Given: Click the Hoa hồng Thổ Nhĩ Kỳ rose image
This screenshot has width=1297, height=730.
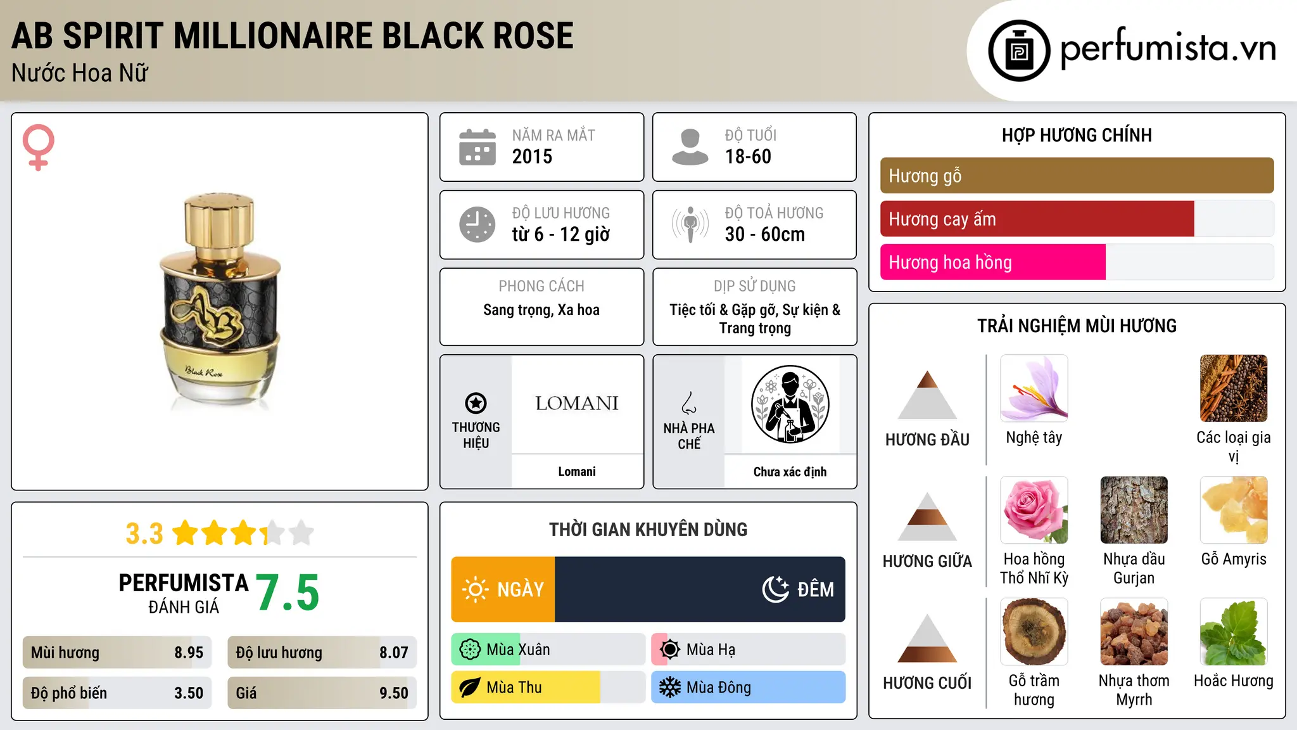Looking at the screenshot, I should coord(1034,510).
